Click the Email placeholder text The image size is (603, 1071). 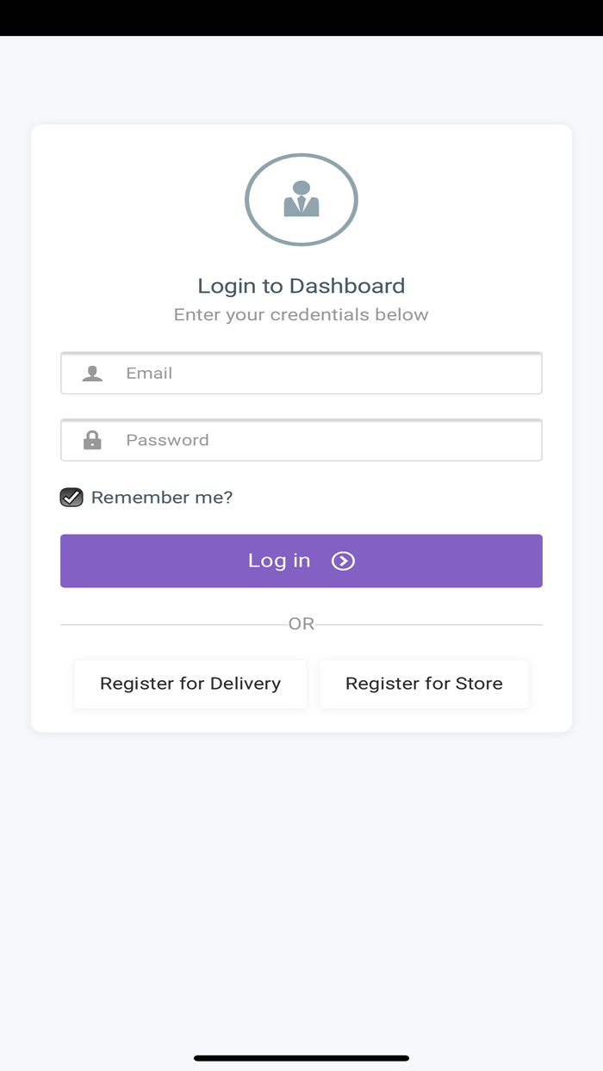(149, 374)
